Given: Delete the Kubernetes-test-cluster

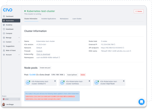Looking at the screenshot, I should point(139,11).
